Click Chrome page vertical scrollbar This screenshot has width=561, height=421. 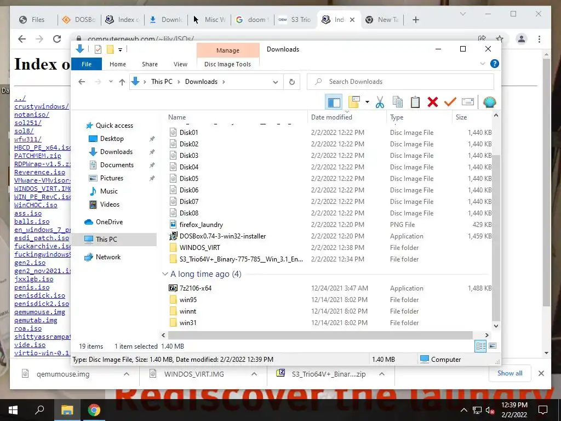tap(546, 183)
